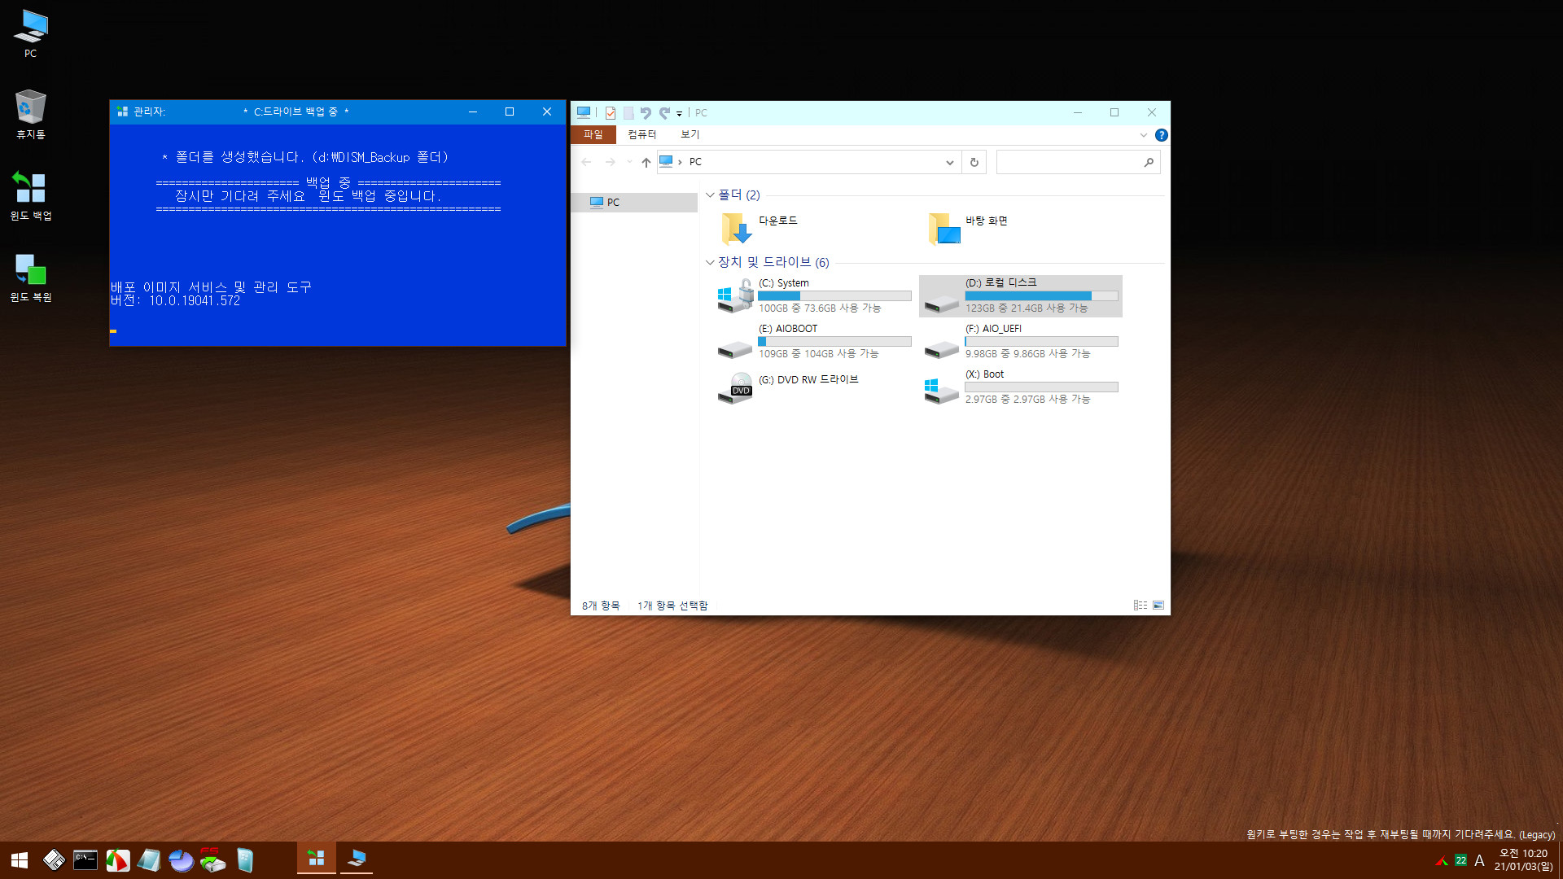Click inside the blue backup console window
Screen dimensions: 1563x879
tap(338, 235)
